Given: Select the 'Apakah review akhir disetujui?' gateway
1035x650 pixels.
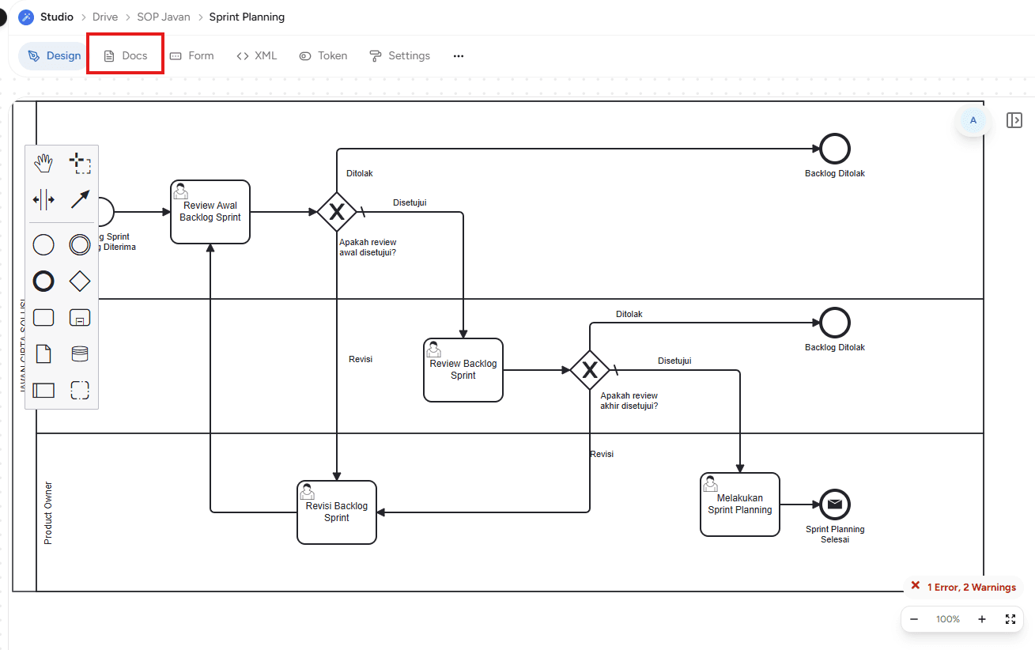Looking at the screenshot, I should 590,370.
